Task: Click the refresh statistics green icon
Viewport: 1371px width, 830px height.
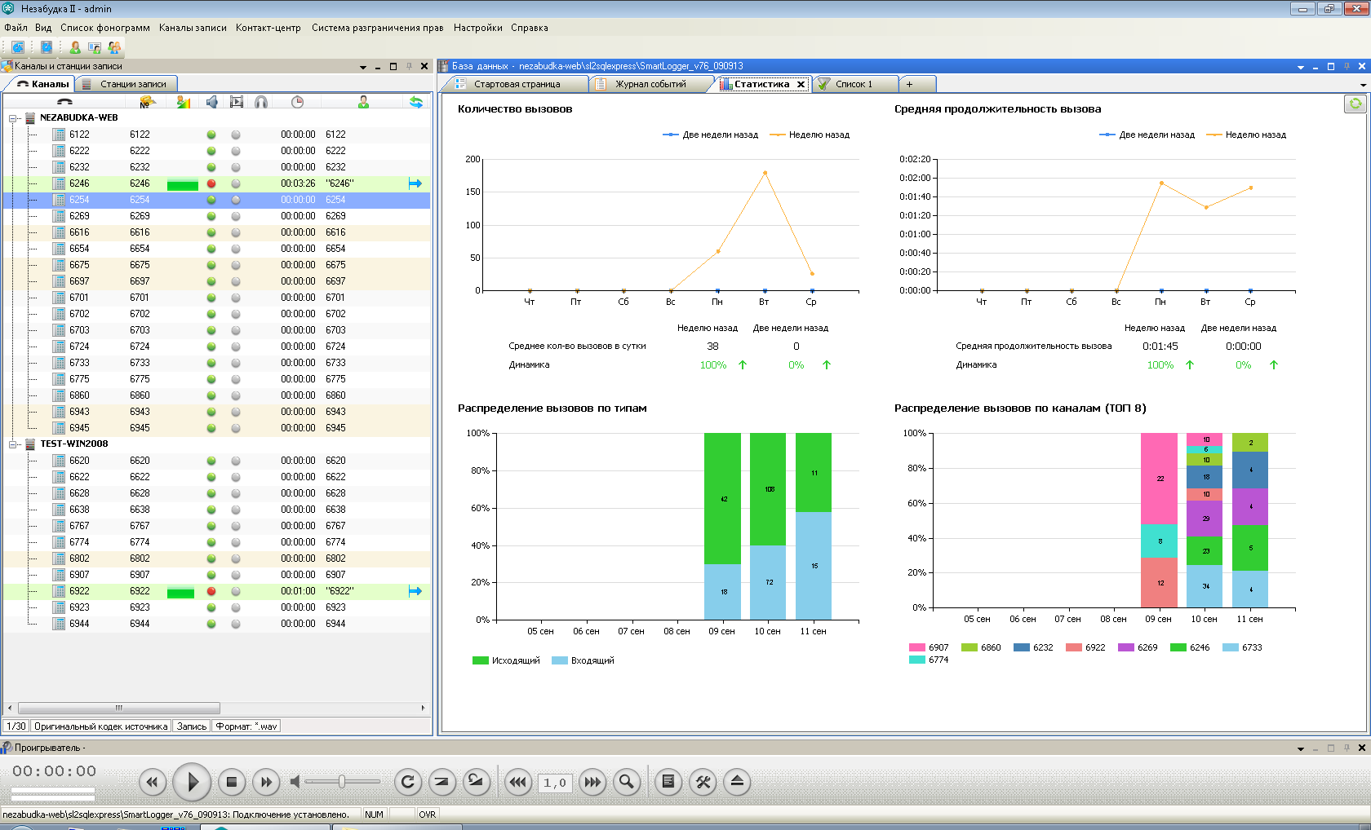Action: (1355, 104)
